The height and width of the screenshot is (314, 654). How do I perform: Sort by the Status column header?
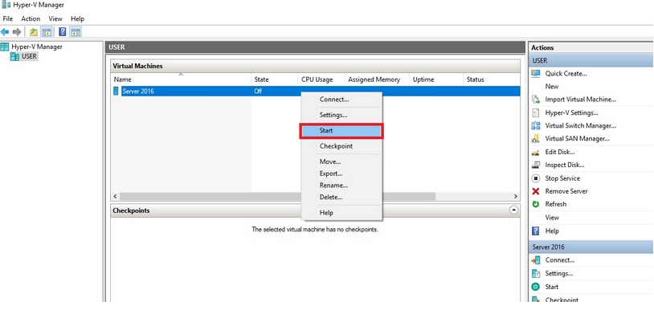(x=491, y=80)
